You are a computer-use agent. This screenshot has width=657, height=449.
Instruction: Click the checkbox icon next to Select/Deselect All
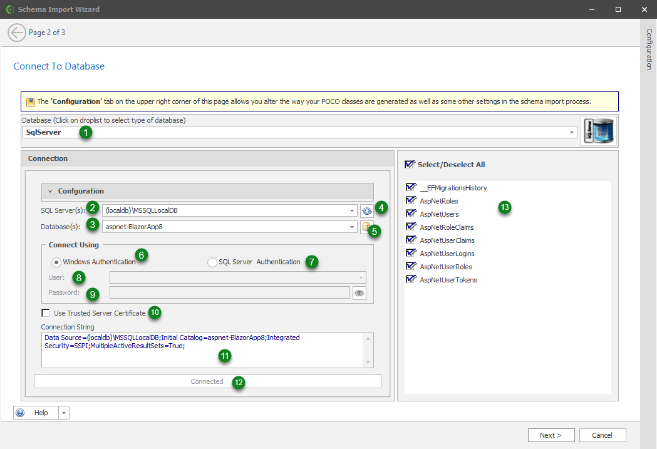[410, 164]
